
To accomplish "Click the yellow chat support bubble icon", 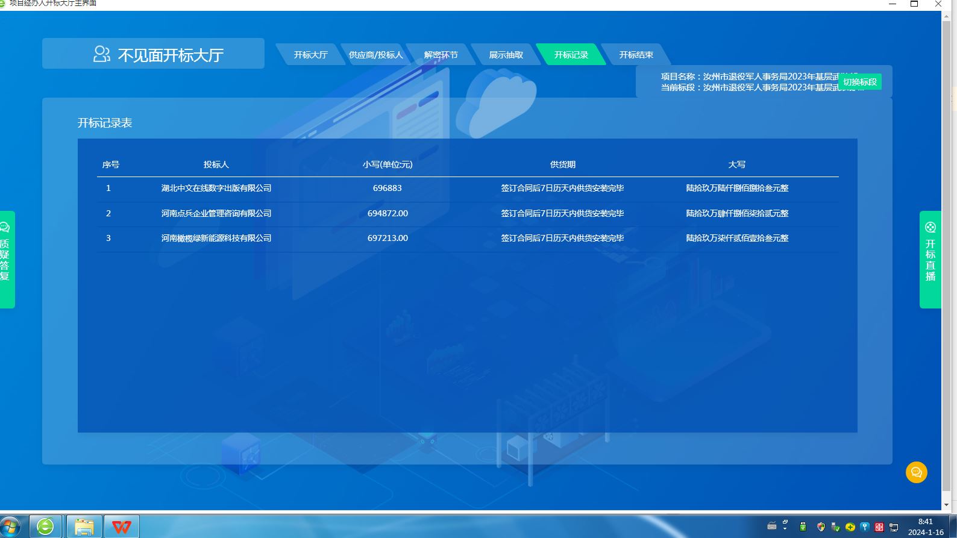I will click(x=916, y=472).
